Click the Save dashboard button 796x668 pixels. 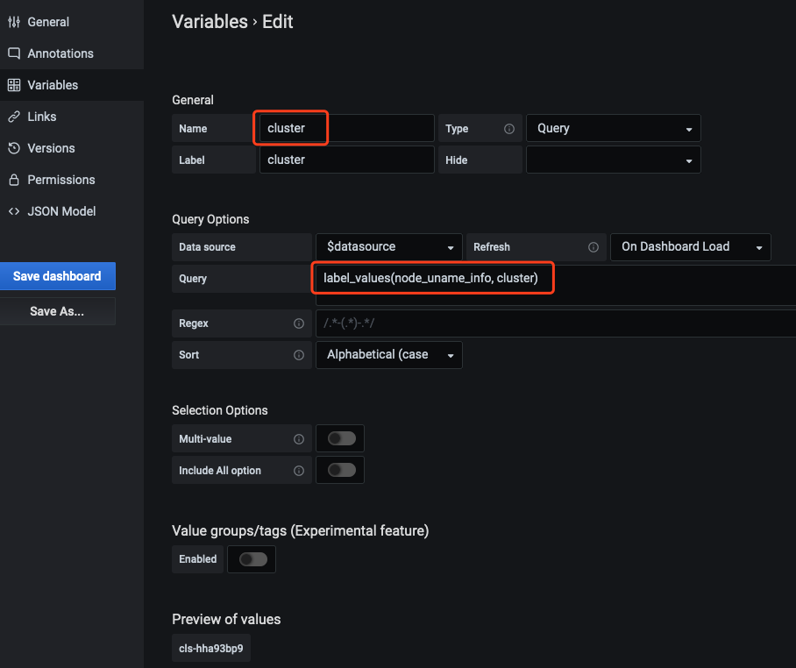tap(57, 276)
